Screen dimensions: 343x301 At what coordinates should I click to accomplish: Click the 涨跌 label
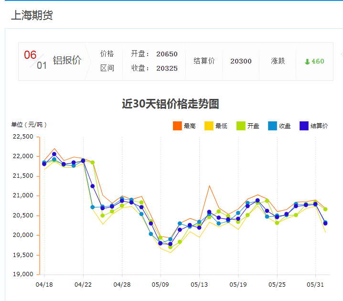click(x=278, y=61)
